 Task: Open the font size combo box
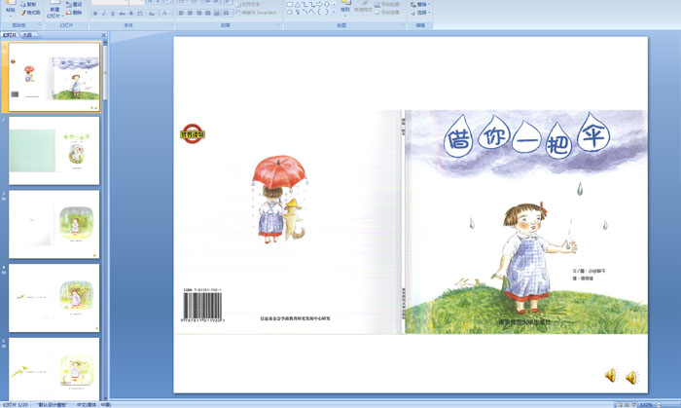136,2
